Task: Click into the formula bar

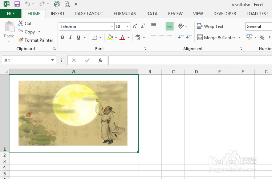Action: tap(190, 60)
